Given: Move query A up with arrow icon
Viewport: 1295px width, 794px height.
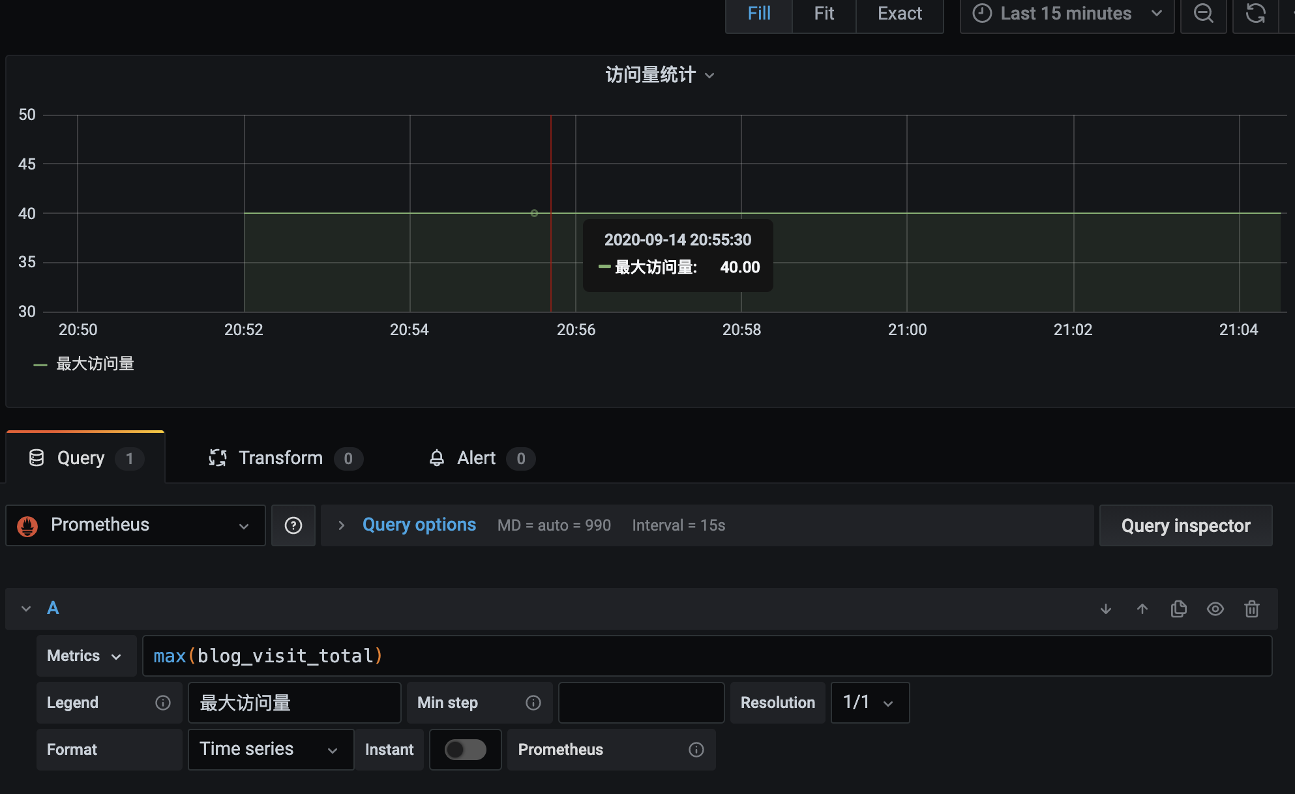Looking at the screenshot, I should coord(1142,609).
